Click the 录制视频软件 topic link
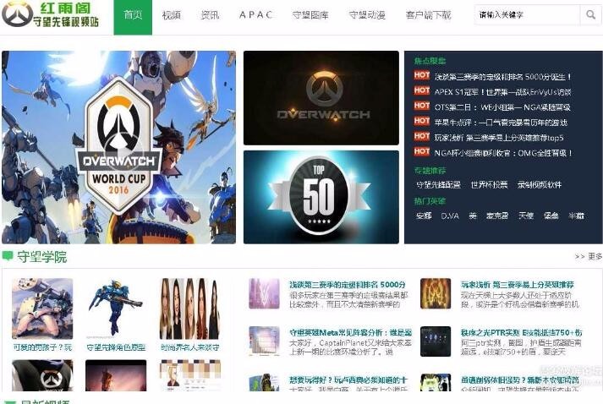The width and height of the screenshot is (603, 404). [540, 184]
